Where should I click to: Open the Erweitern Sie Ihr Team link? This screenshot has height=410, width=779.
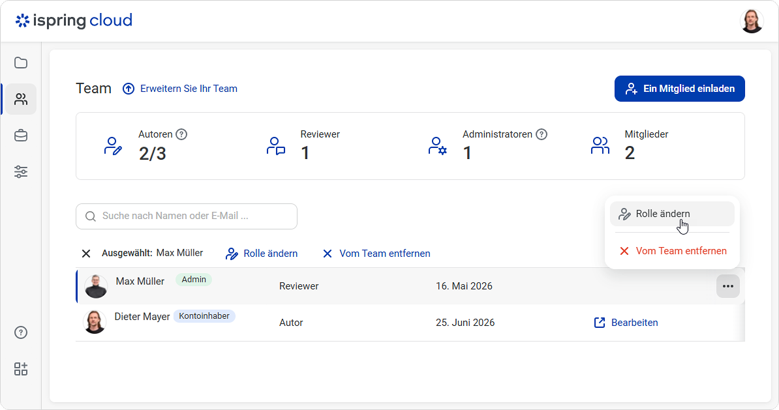(189, 89)
